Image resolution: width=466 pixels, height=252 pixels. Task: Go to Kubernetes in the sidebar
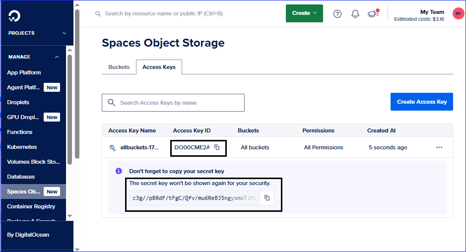22,147
